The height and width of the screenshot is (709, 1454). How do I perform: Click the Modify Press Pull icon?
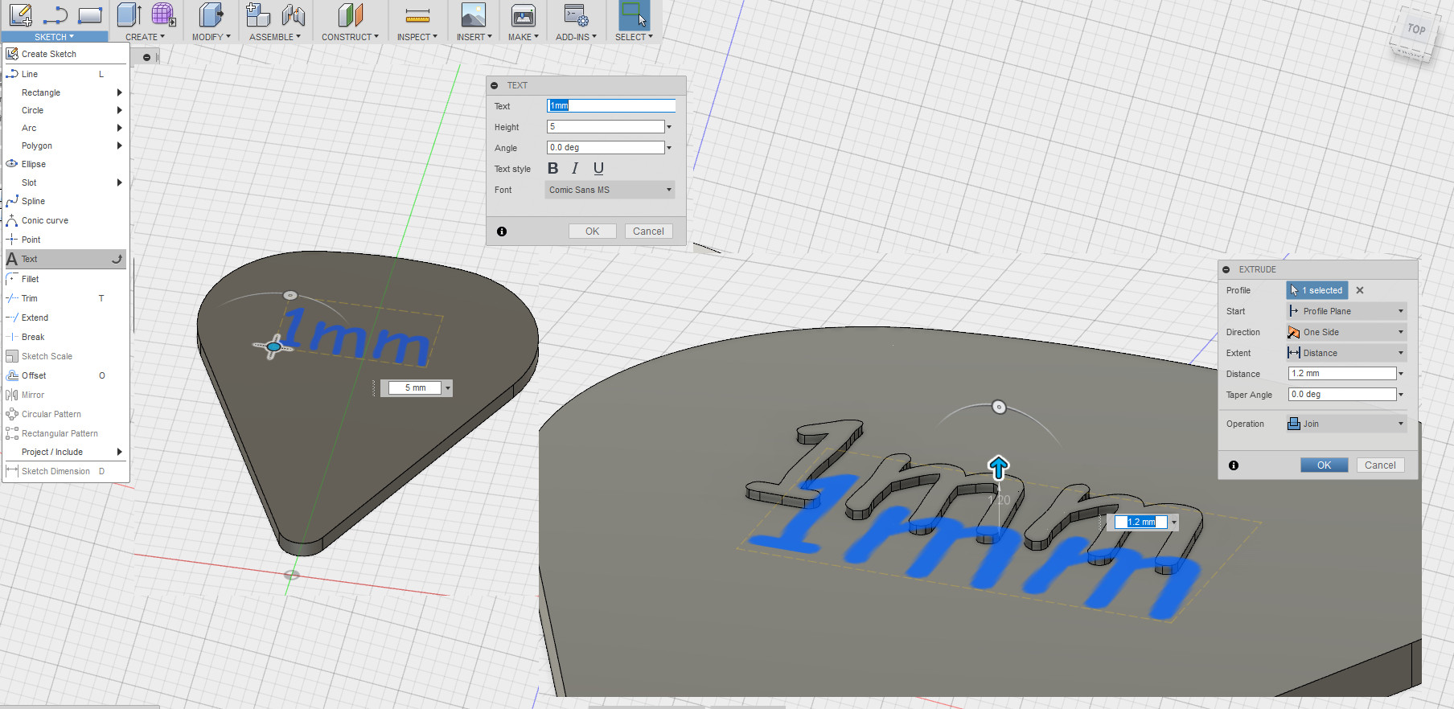click(x=211, y=15)
